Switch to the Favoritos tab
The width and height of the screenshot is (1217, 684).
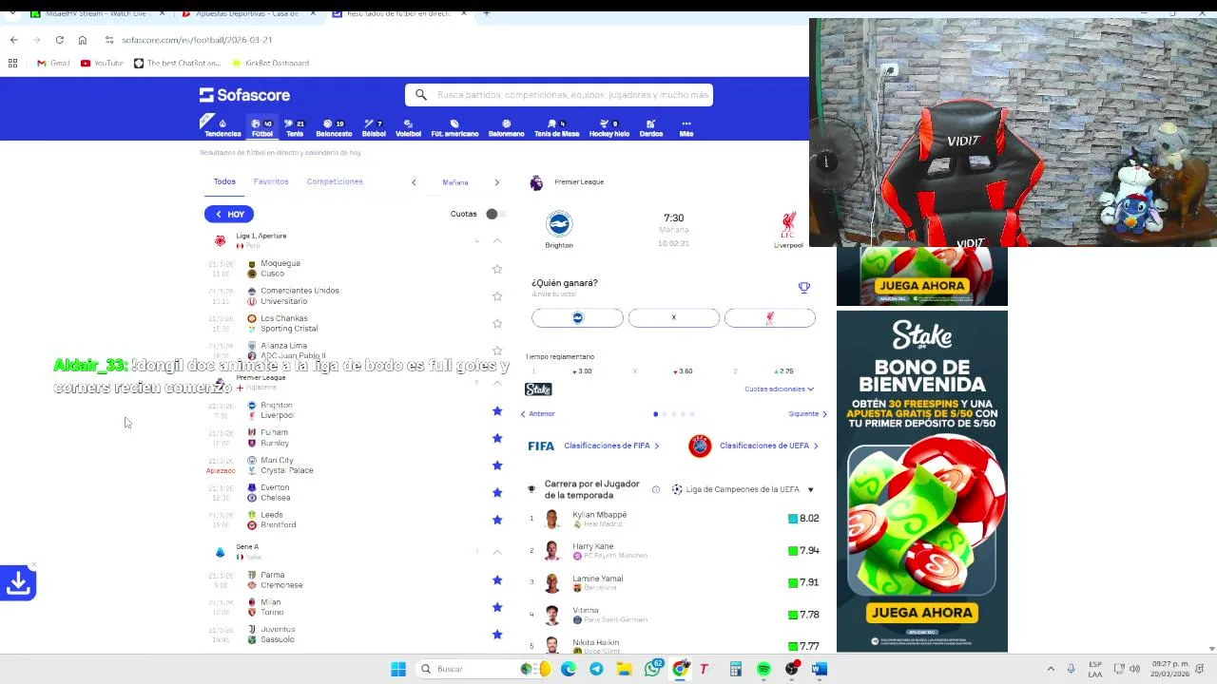tap(271, 181)
